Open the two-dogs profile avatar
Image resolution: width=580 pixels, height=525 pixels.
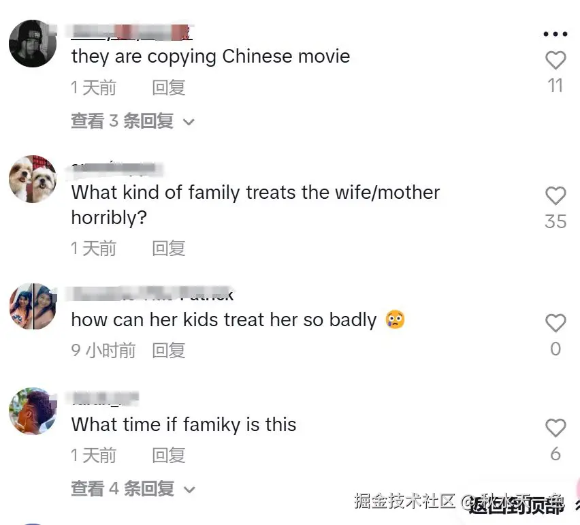click(x=33, y=178)
